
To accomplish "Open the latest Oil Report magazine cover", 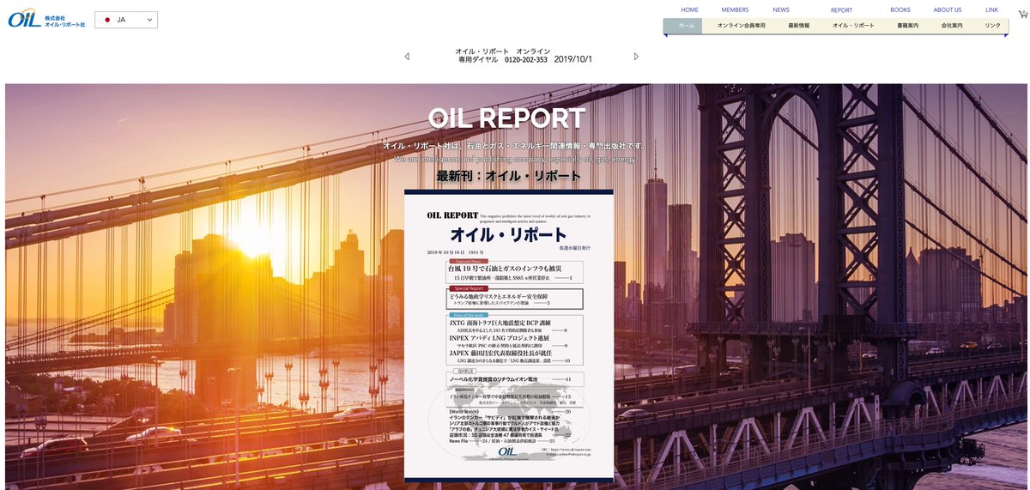I will click(509, 335).
